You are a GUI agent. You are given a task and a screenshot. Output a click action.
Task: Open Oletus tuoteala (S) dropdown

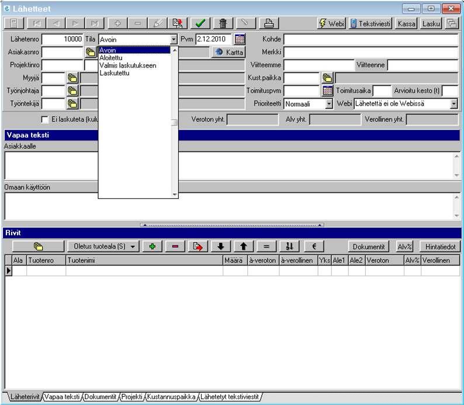tap(104, 246)
